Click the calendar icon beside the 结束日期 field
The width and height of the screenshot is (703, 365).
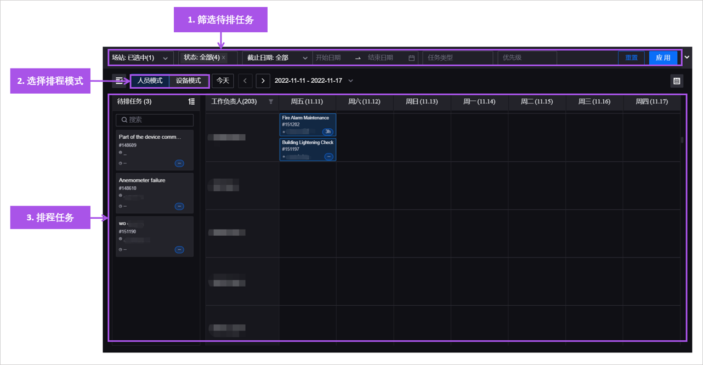point(411,57)
